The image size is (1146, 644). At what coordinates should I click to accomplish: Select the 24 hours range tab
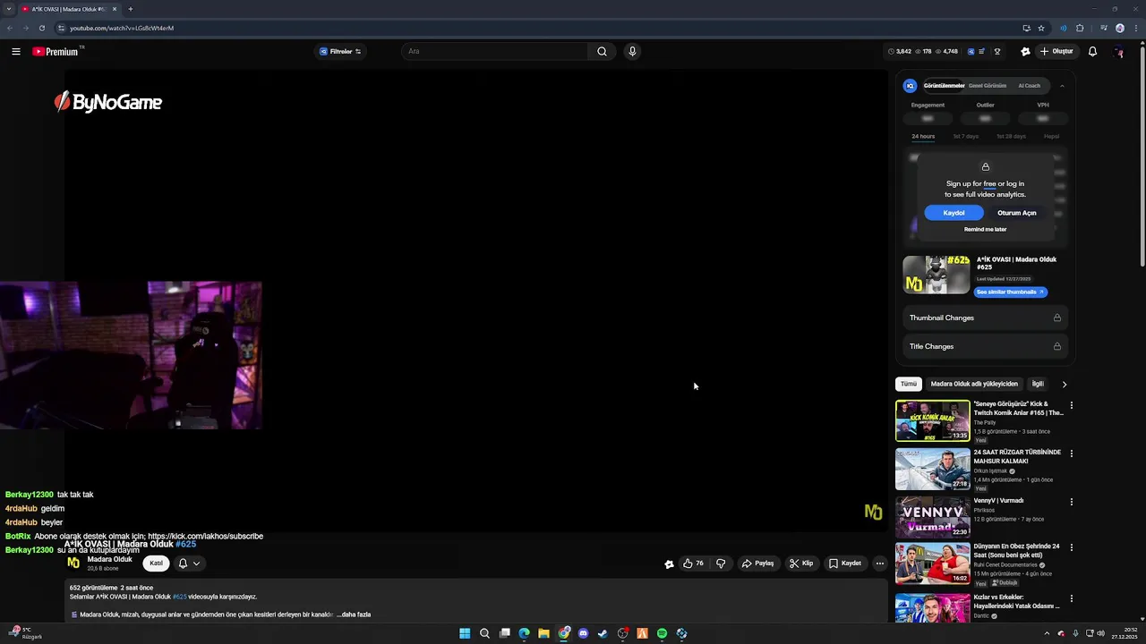click(x=923, y=136)
